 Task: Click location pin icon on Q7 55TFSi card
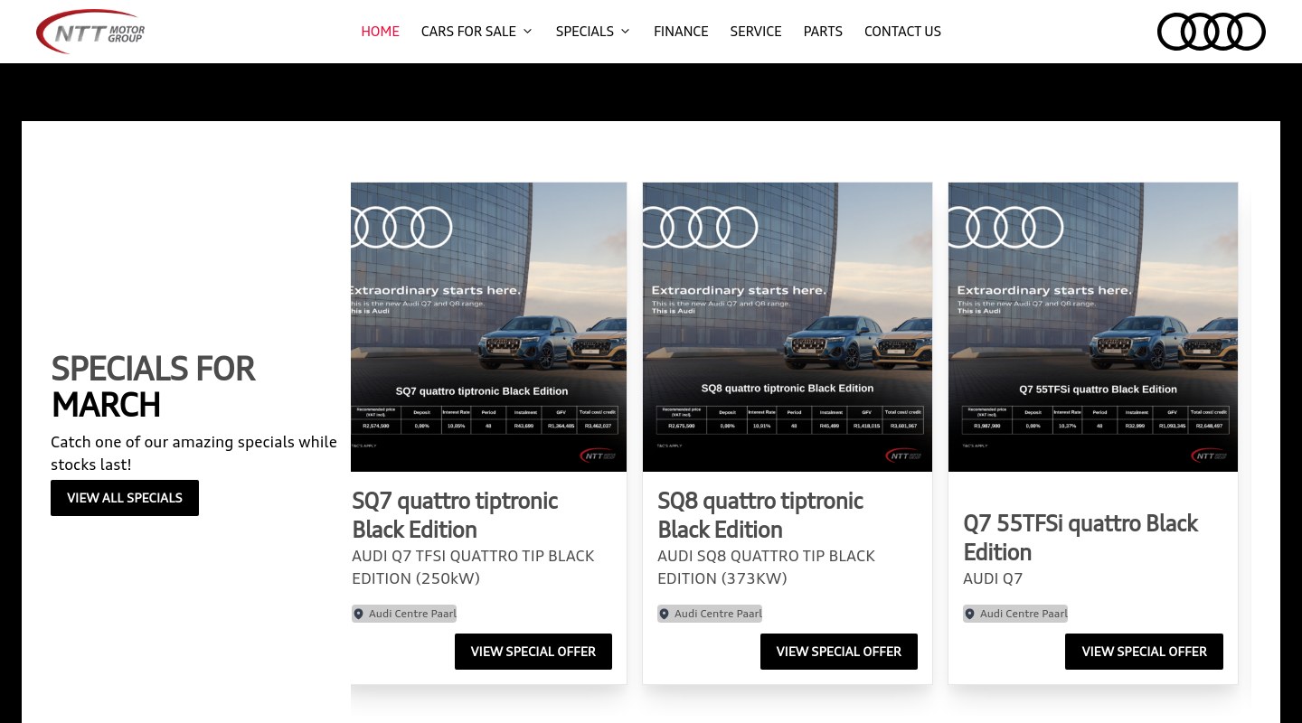pos(969,614)
